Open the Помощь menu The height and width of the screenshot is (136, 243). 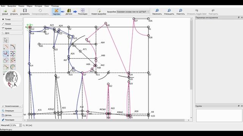click(x=55, y=6)
